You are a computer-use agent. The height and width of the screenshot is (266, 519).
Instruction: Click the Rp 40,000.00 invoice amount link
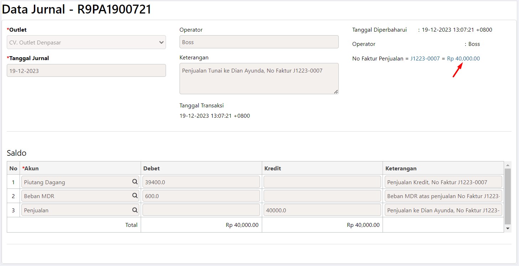(x=463, y=59)
